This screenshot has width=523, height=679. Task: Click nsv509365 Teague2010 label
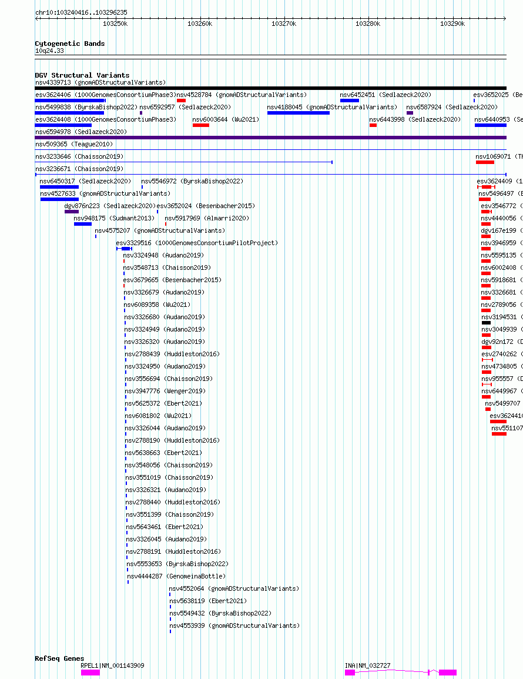point(73,144)
